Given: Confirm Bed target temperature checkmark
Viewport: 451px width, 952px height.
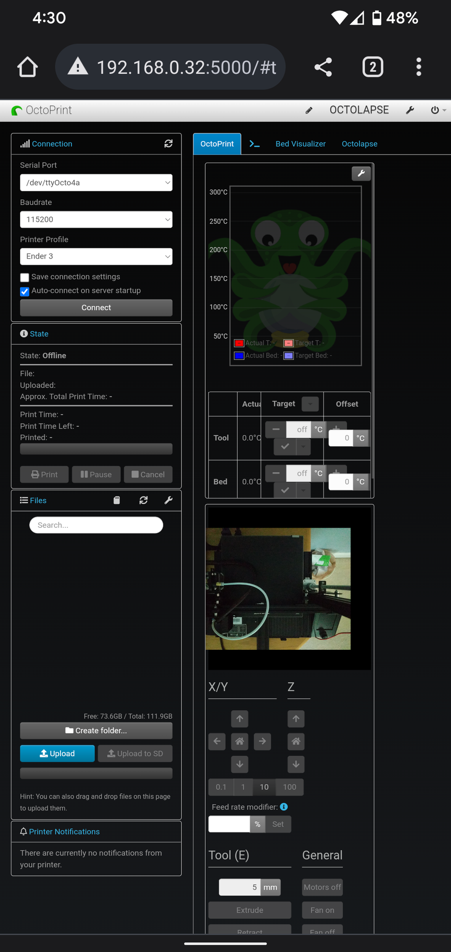Looking at the screenshot, I should coord(285,490).
